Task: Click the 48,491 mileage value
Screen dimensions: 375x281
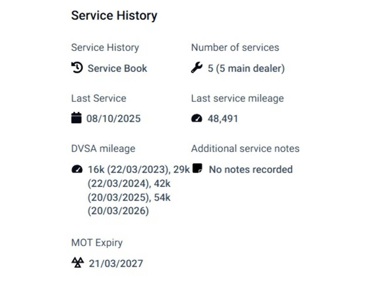Action: tap(223, 119)
